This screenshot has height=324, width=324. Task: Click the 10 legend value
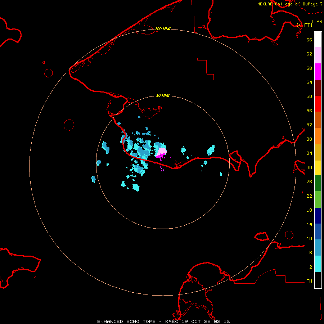(309, 239)
